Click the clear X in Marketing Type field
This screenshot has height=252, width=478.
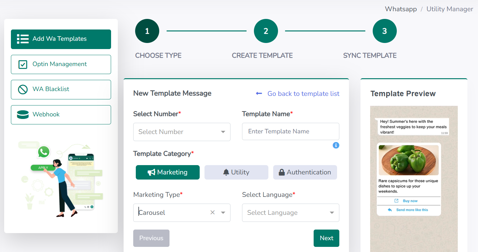[x=212, y=213]
